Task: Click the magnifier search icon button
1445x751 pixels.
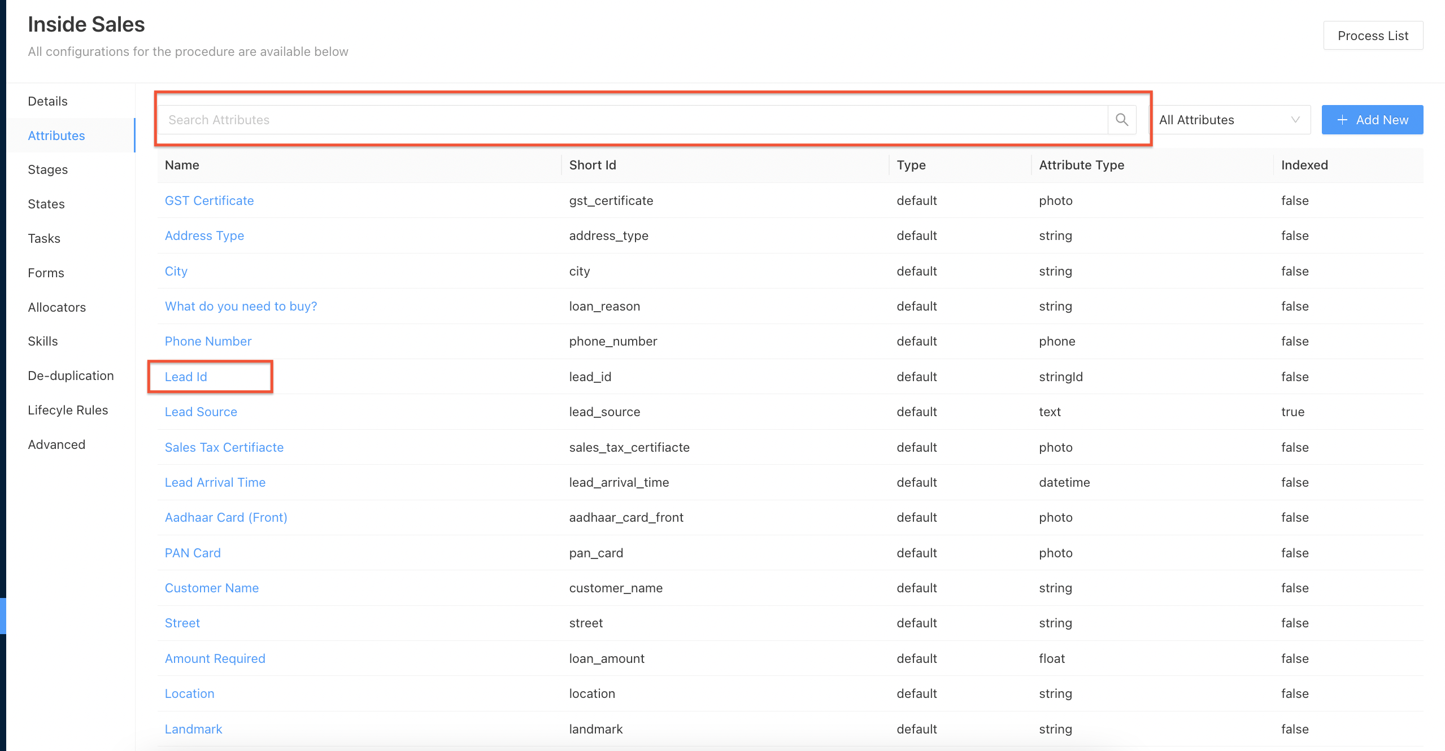Action: click(x=1121, y=120)
